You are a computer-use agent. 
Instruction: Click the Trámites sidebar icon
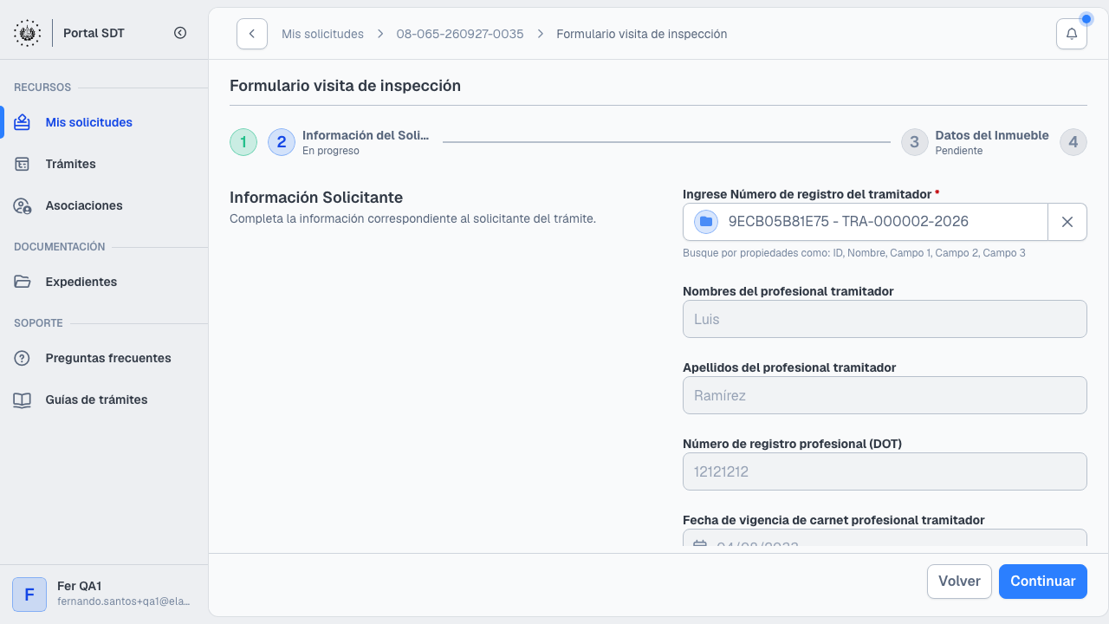(x=23, y=164)
